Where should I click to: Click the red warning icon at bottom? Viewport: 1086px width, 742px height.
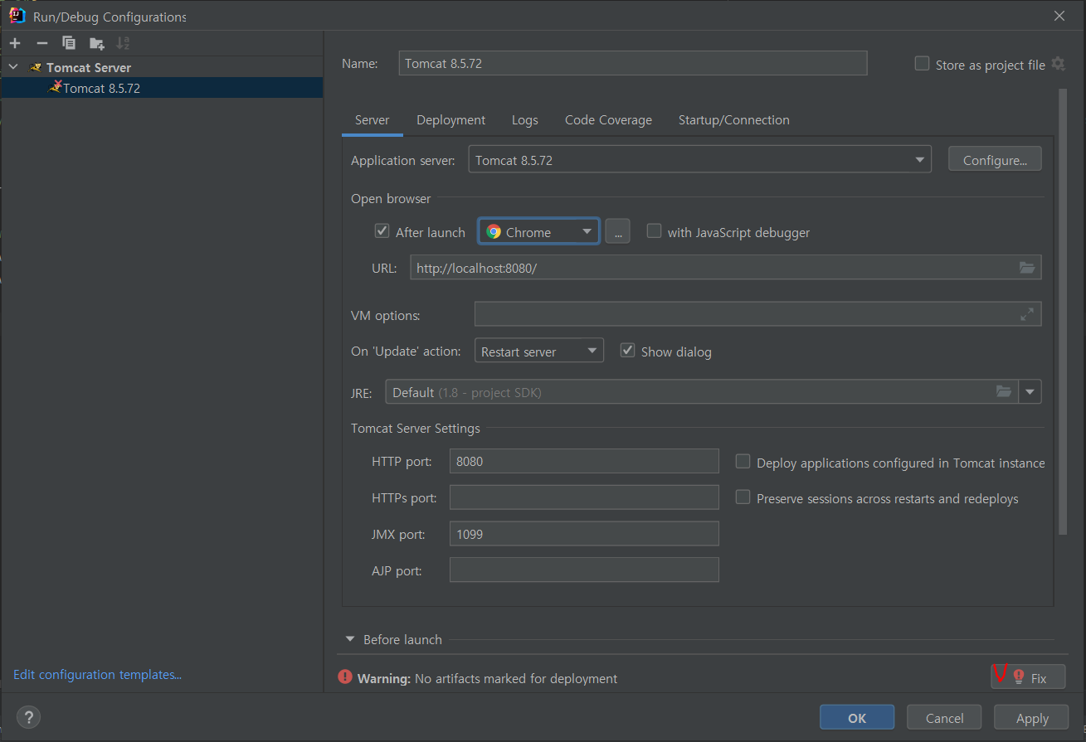click(x=345, y=677)
